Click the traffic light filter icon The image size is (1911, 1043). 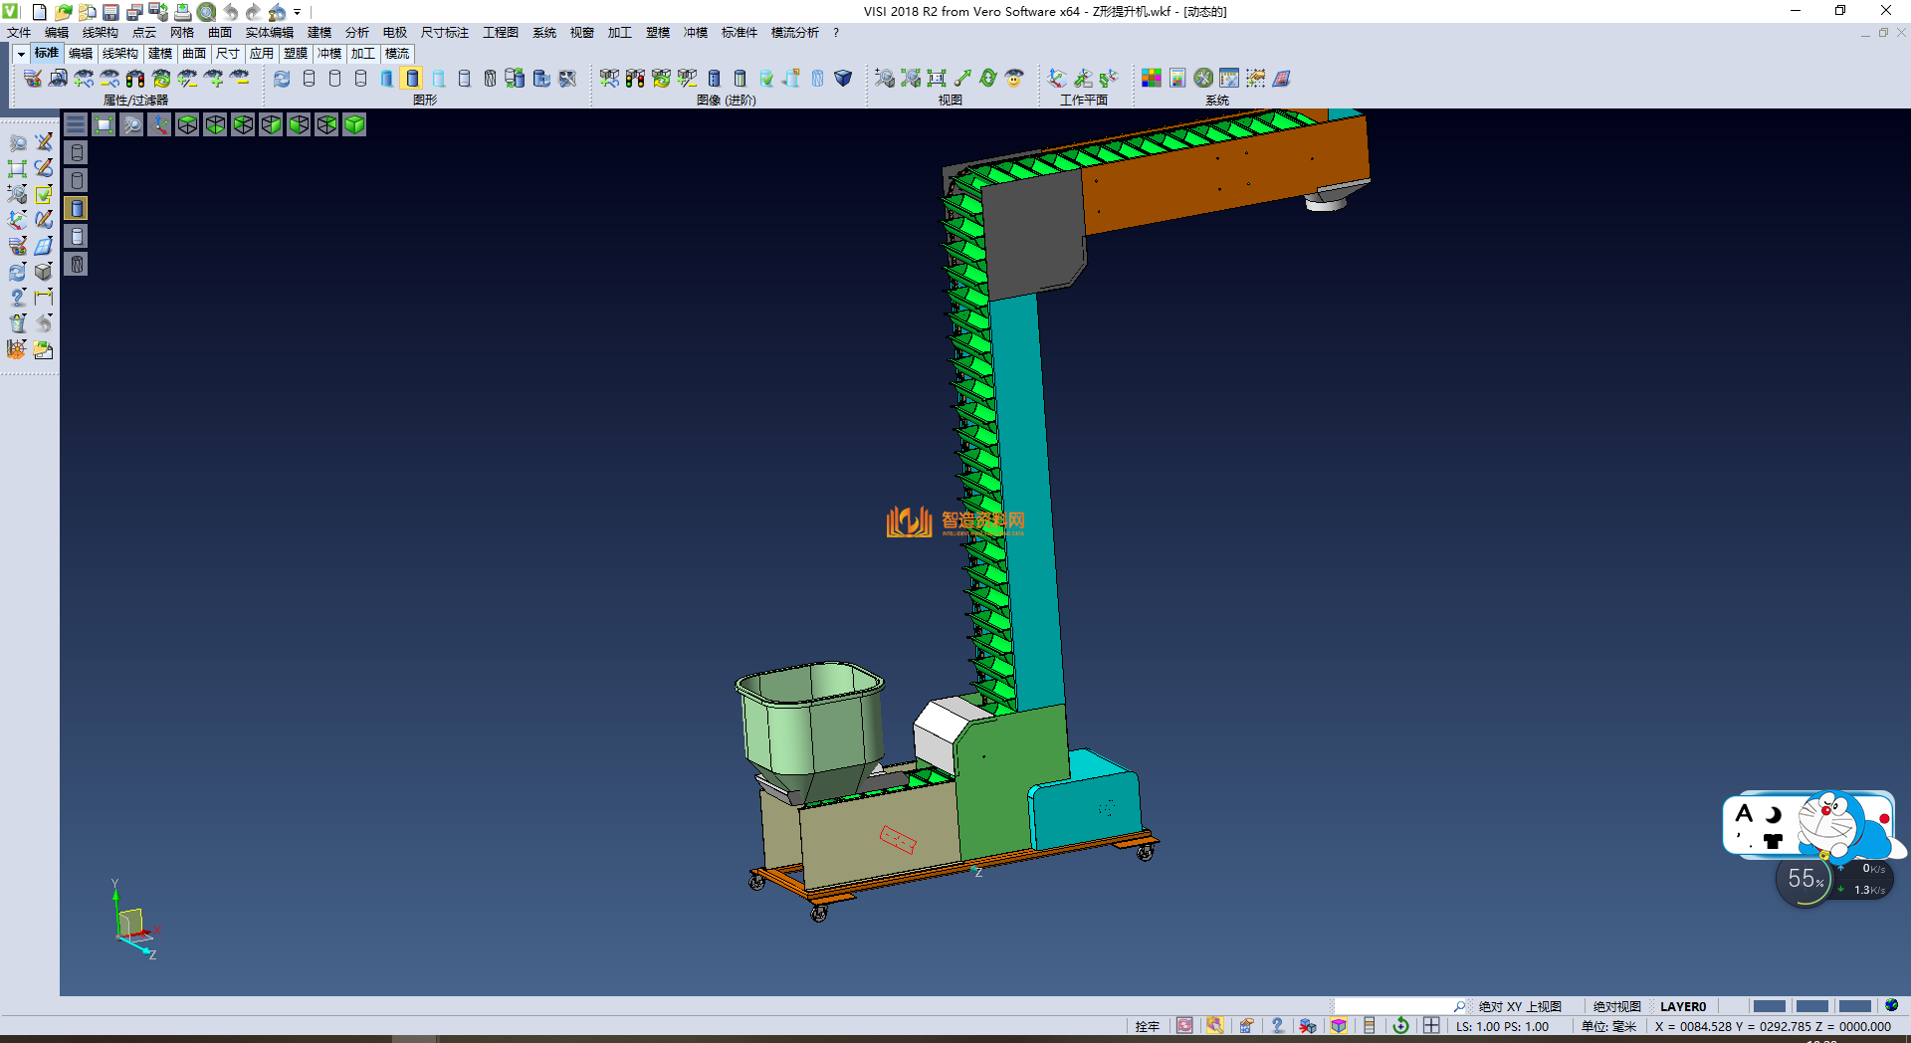click(x=135, y=78)
